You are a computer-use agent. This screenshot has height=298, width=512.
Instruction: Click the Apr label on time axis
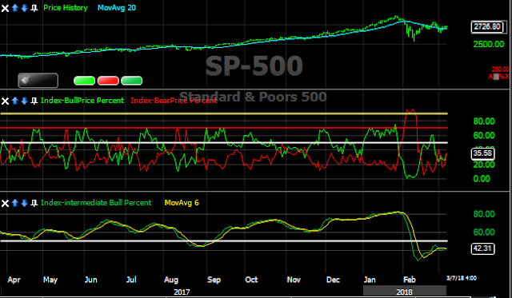point(14,280)
